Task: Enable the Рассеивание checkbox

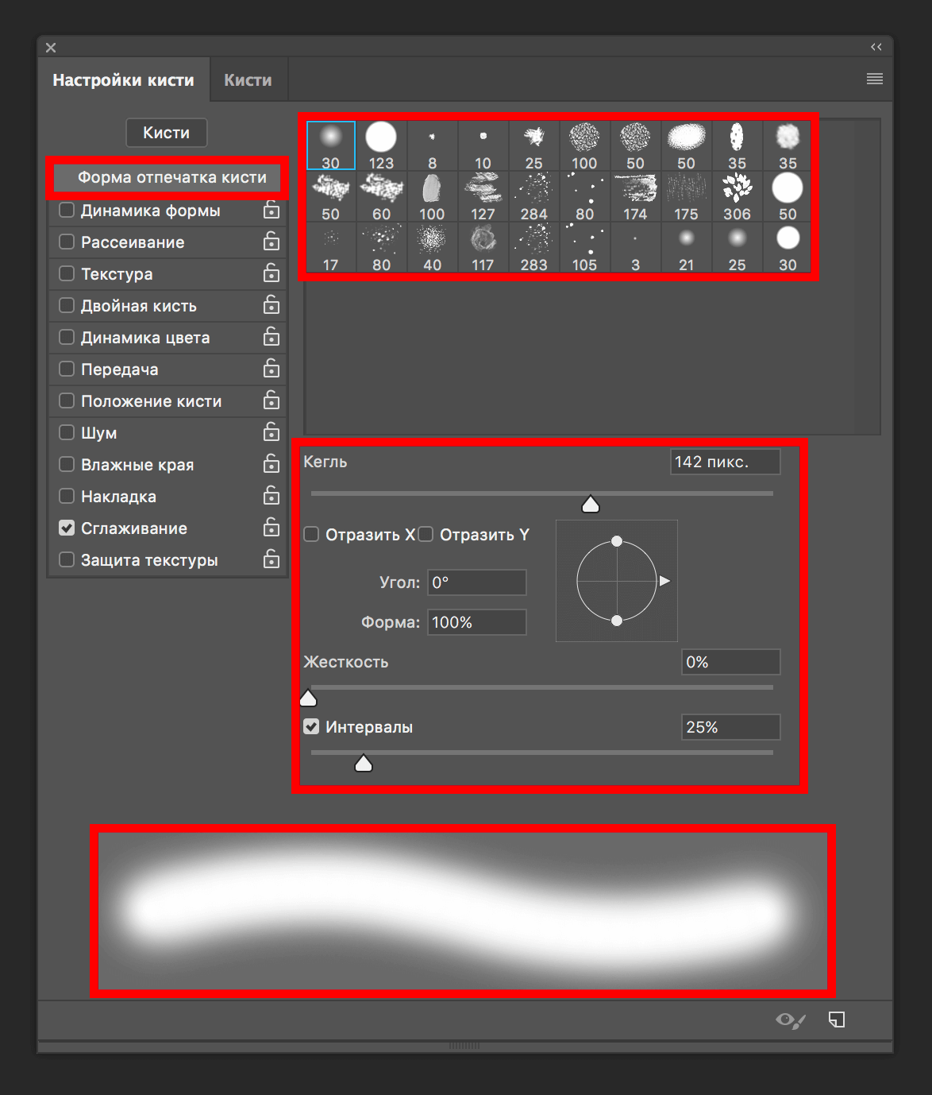Action: [x=67, y=242]
